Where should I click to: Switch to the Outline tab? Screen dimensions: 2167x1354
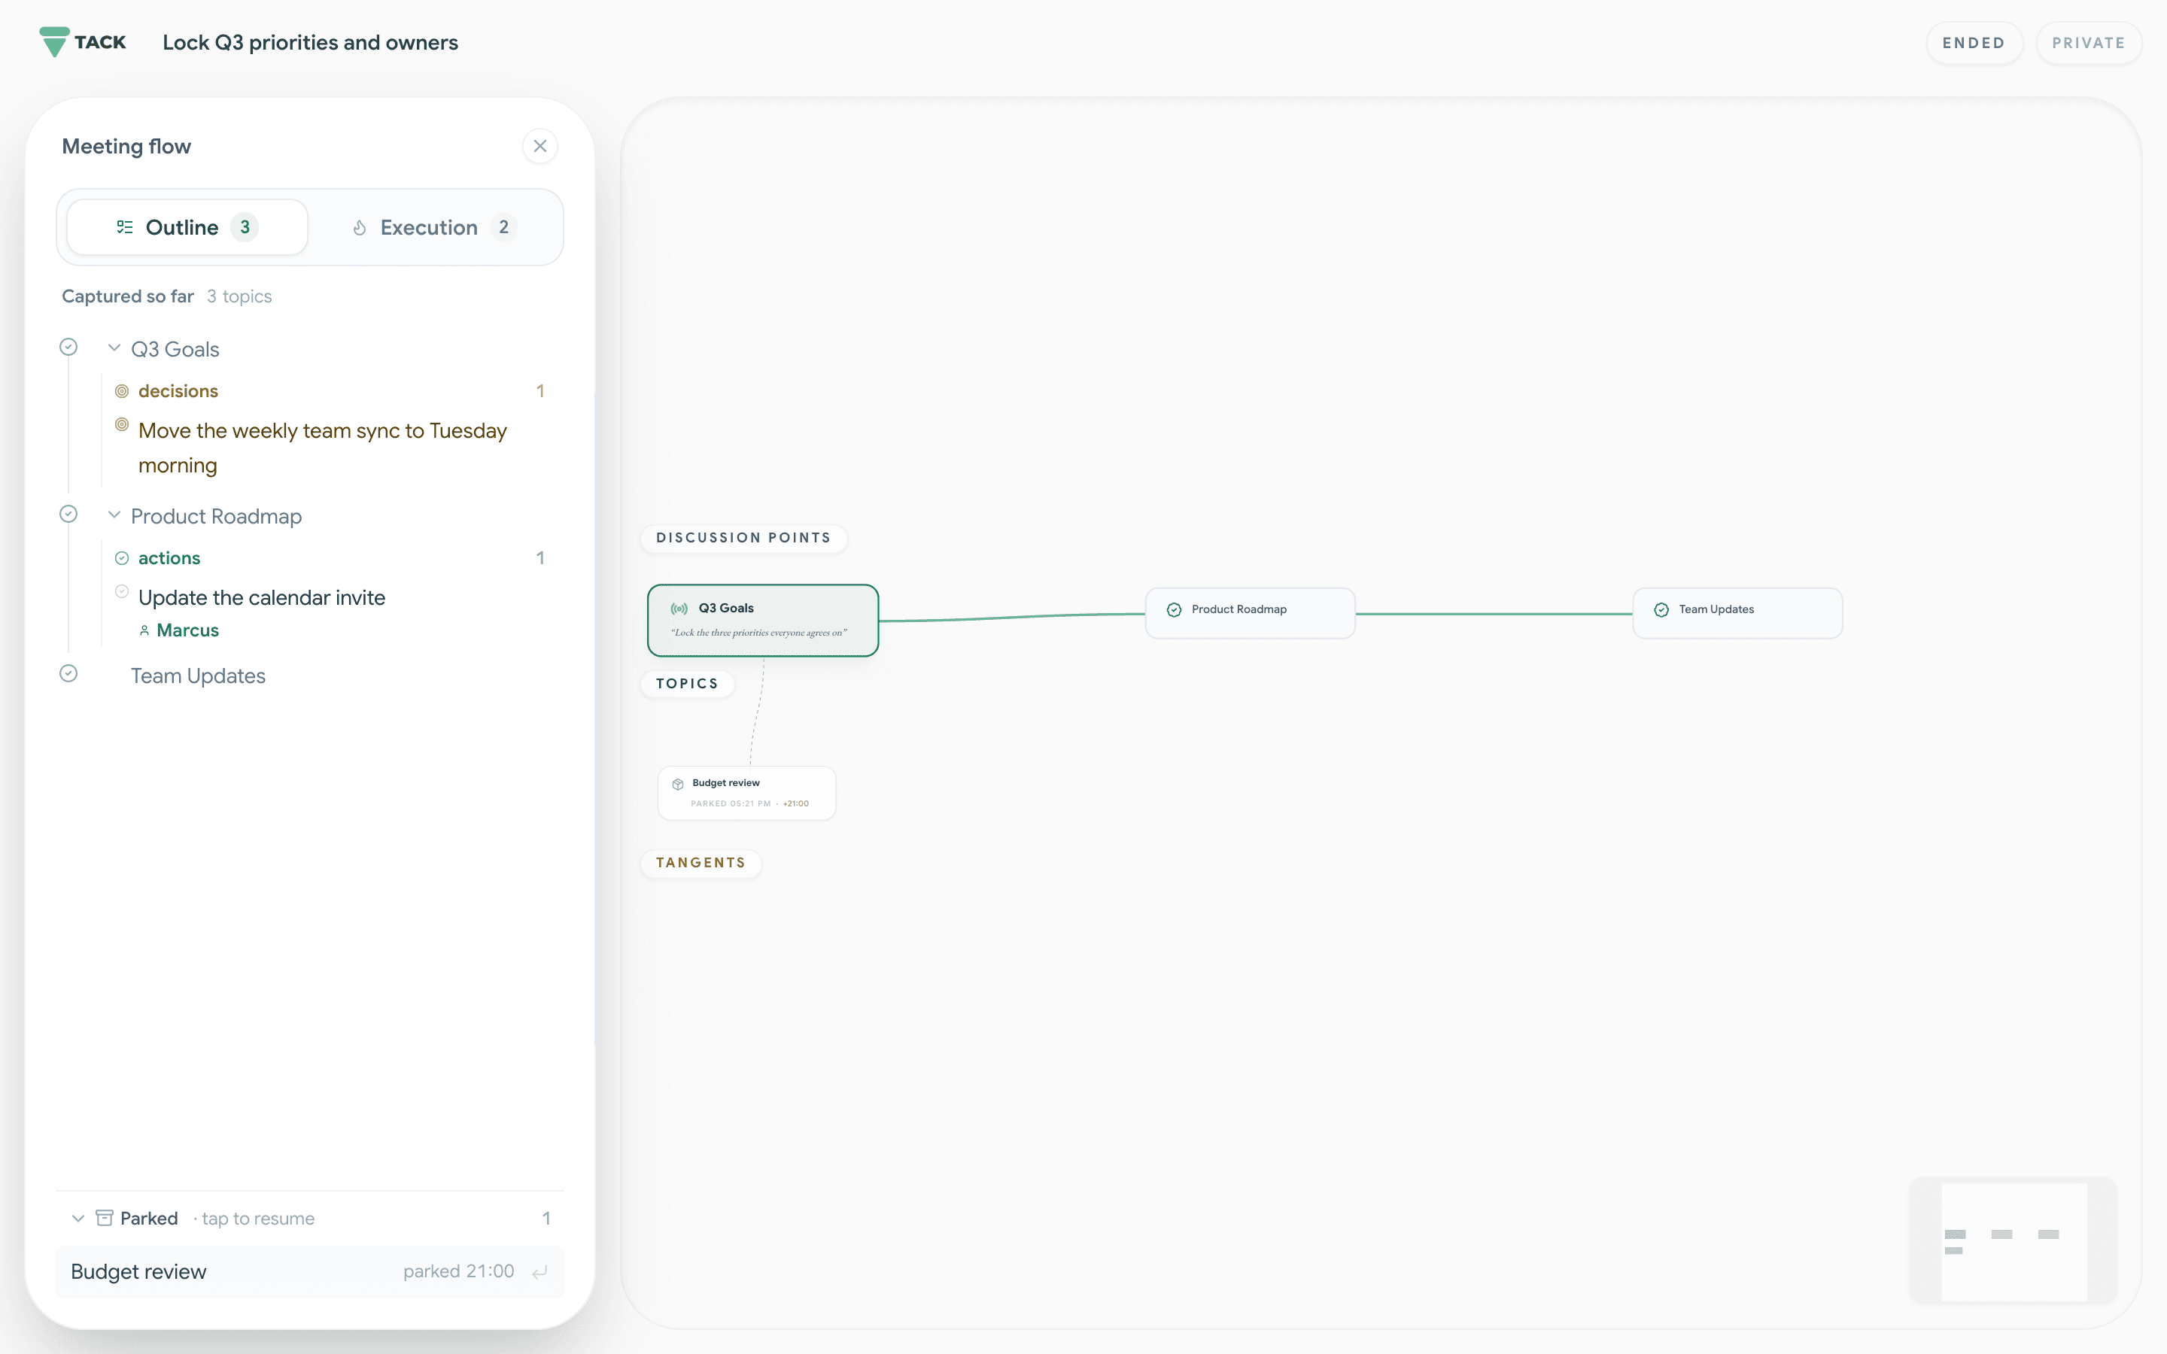pyautogui.click(x=187, y=227)
